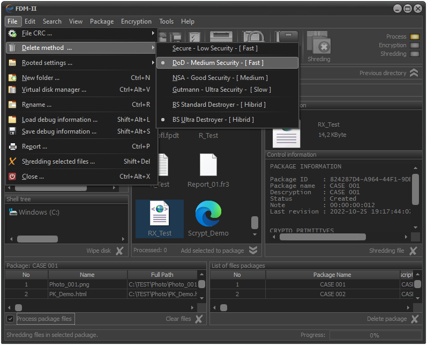Click the Name column header

87,275
